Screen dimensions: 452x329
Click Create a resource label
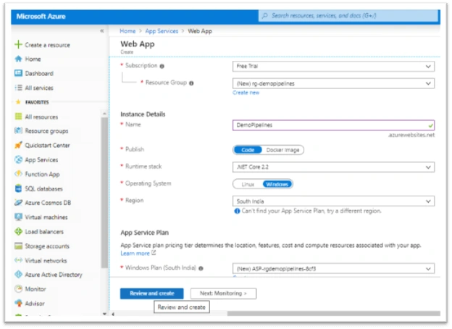(x=47, y=45)
